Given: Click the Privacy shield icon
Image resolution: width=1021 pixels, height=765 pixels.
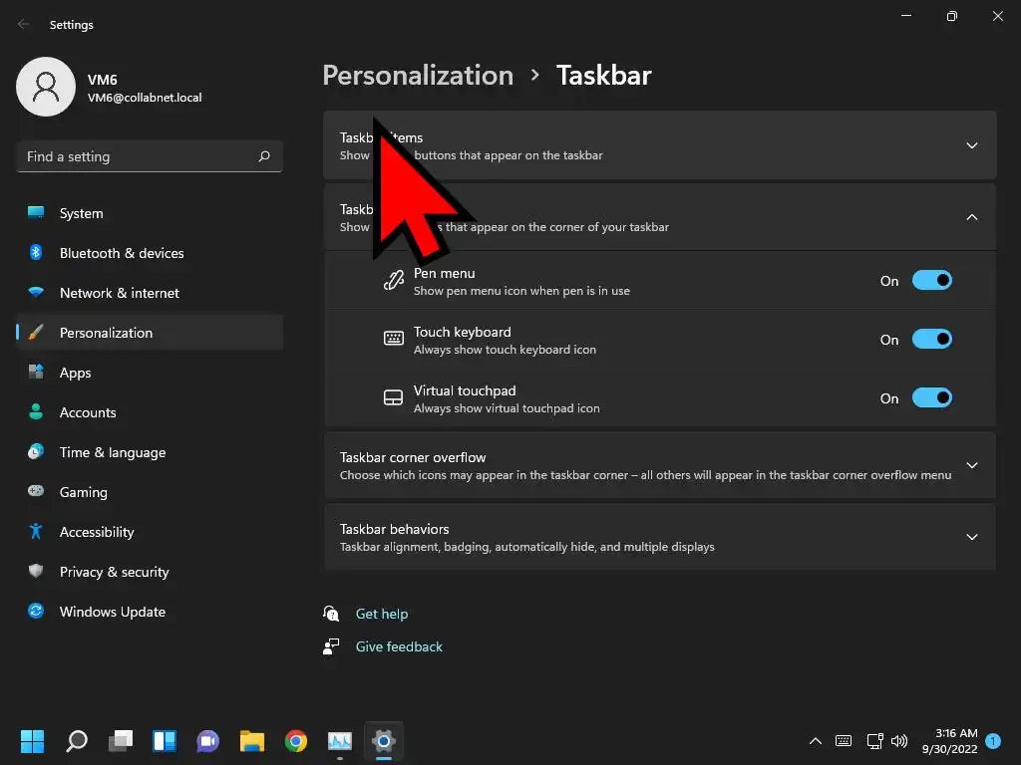Looking at the screenshot, I should coord(36,571).
